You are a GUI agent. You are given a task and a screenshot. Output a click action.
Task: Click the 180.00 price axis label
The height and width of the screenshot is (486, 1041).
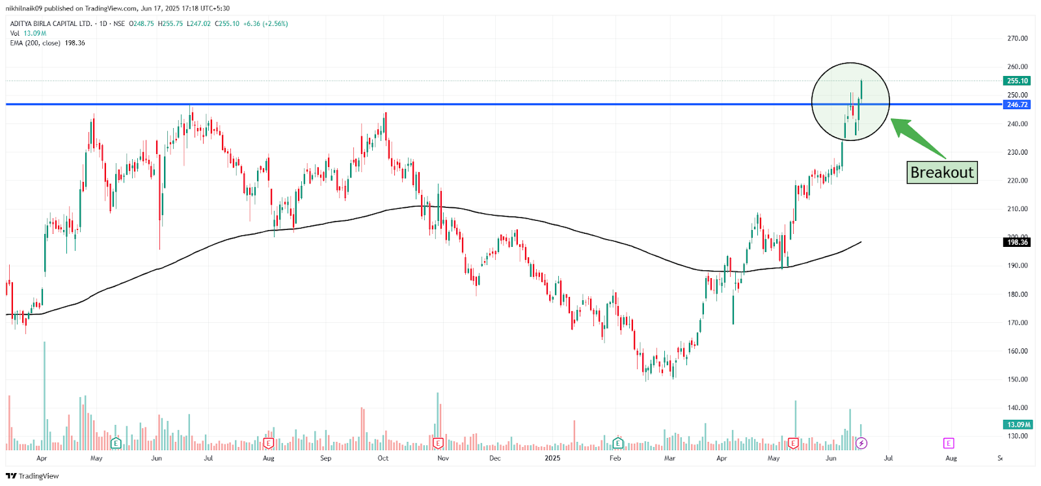click(1018, 294)
